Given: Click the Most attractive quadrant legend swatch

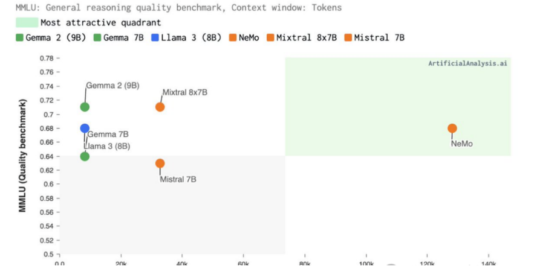Looking at the screenshot, I should (27, 22).
